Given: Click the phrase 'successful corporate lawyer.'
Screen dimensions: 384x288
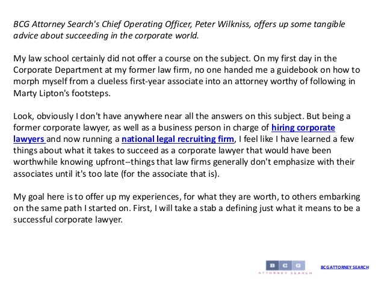Looking at the screenshot, I should click(68, 219).
